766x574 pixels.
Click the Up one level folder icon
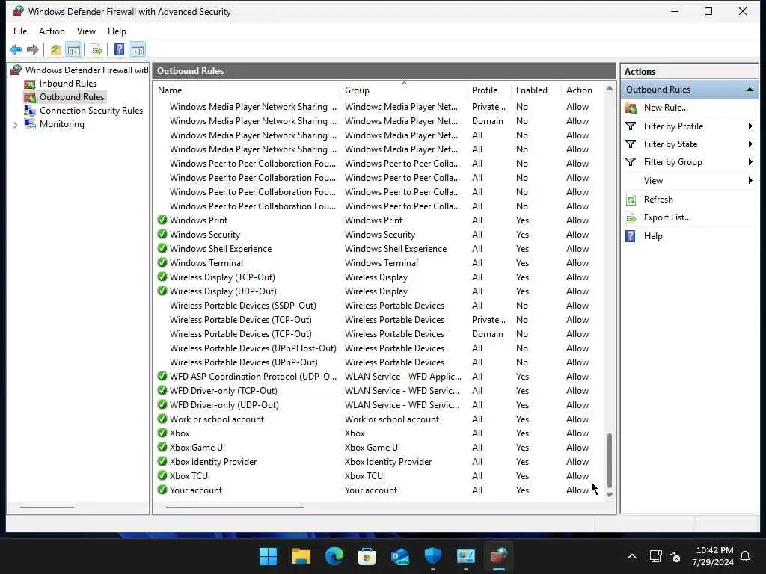click(x=55, y=49)
